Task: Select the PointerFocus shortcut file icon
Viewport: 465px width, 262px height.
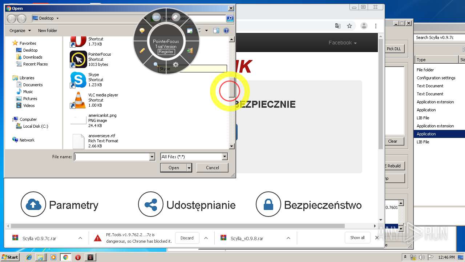Action: coord(78,59)
